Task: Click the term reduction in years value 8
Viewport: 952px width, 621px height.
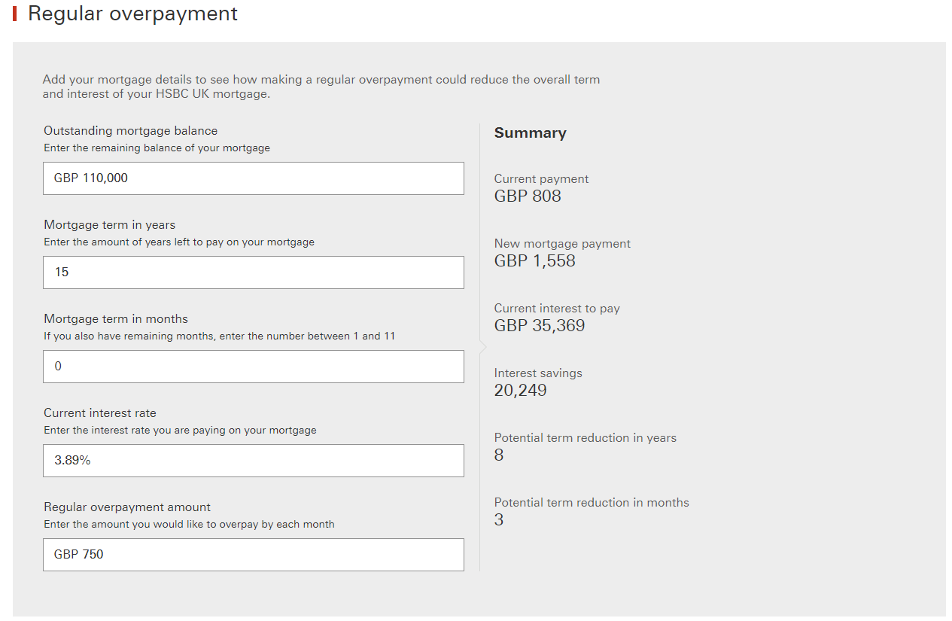Action: pos(499,455)
